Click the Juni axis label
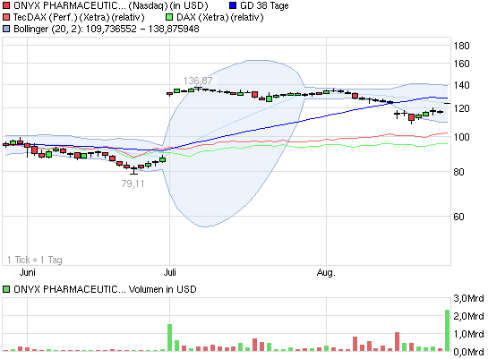This screenshot has width=488, height=359. (28, 272)
